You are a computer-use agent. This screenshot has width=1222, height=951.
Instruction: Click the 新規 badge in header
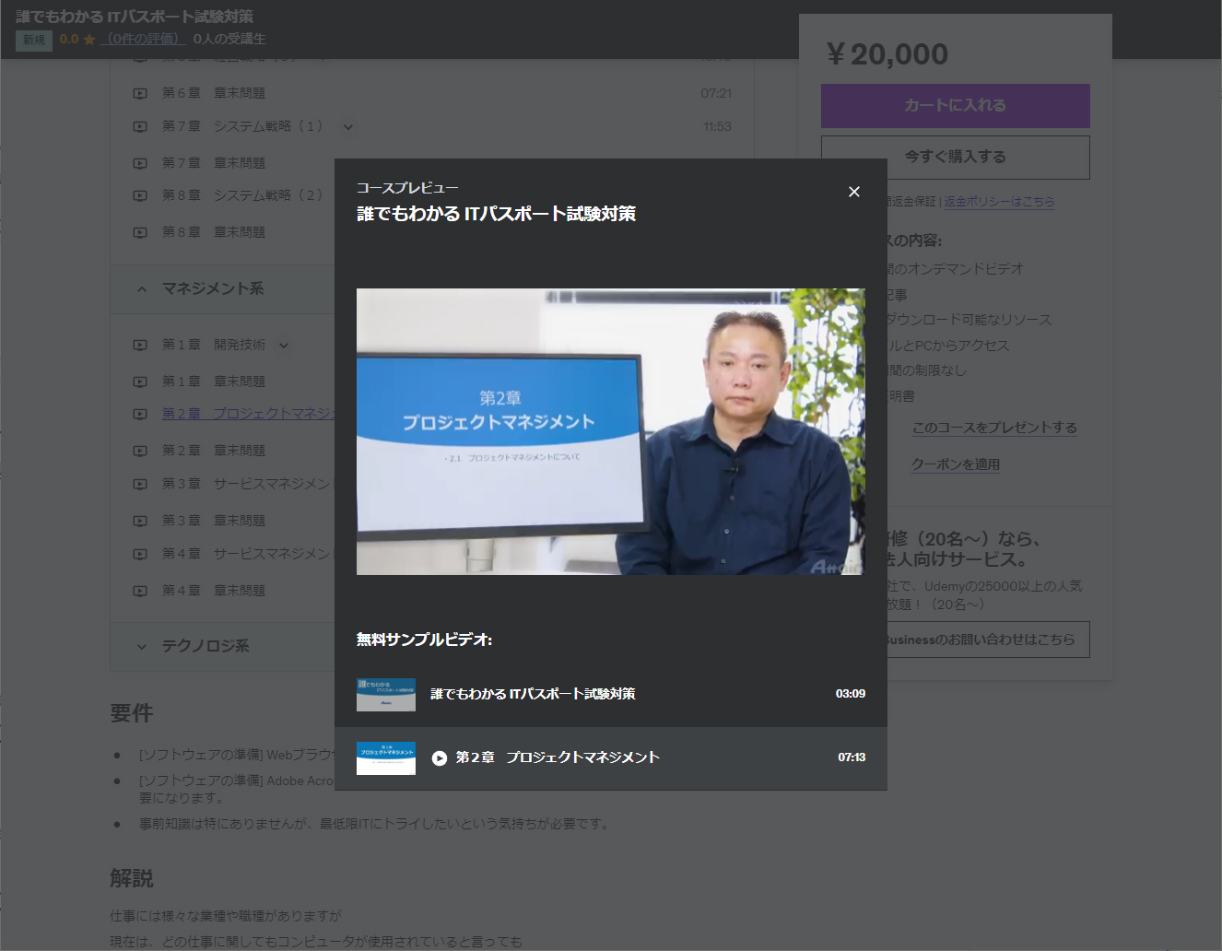pyautogui.click(x=34, y=40)
